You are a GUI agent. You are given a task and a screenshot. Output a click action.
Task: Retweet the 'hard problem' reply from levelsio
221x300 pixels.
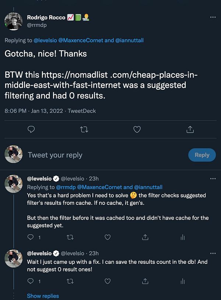pyautogui.click(x=70, y=237)
